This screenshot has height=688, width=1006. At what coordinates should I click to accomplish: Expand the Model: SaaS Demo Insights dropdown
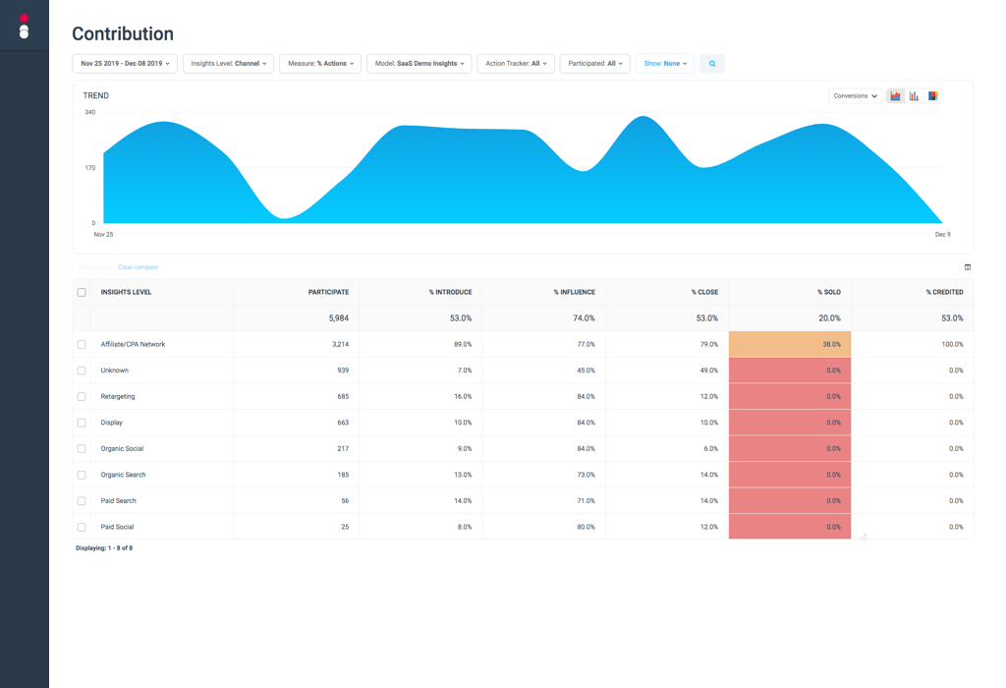[x=417, y=63]
